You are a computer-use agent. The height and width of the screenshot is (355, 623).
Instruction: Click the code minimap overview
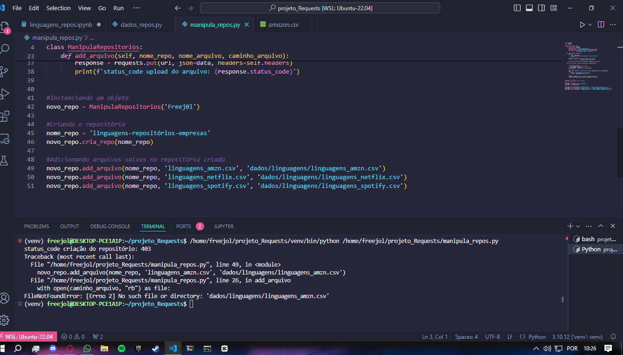[589, 66]
